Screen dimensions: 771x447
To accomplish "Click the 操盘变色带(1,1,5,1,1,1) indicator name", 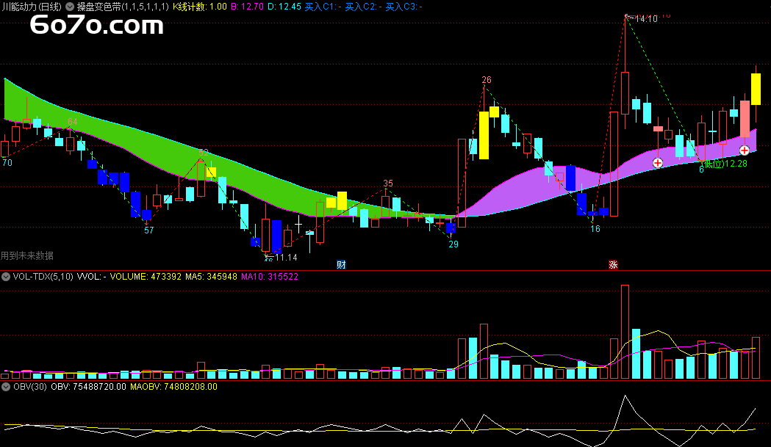I will (x=123, y=7).
